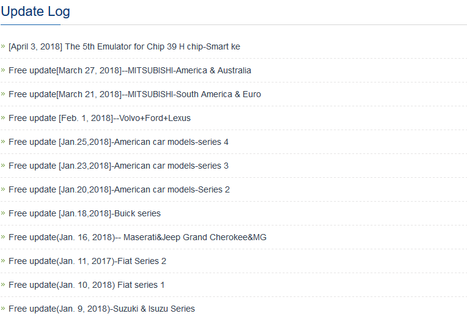
Task: Click the Update Log heading
Action: (35, 11)
